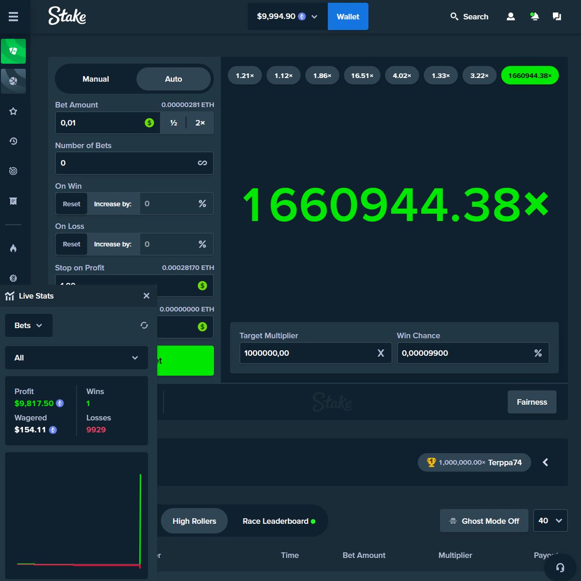The width and height of the screenshot is (581, 581).
Task: Select Increase by under On Win
Action: [x=113, y=204]
